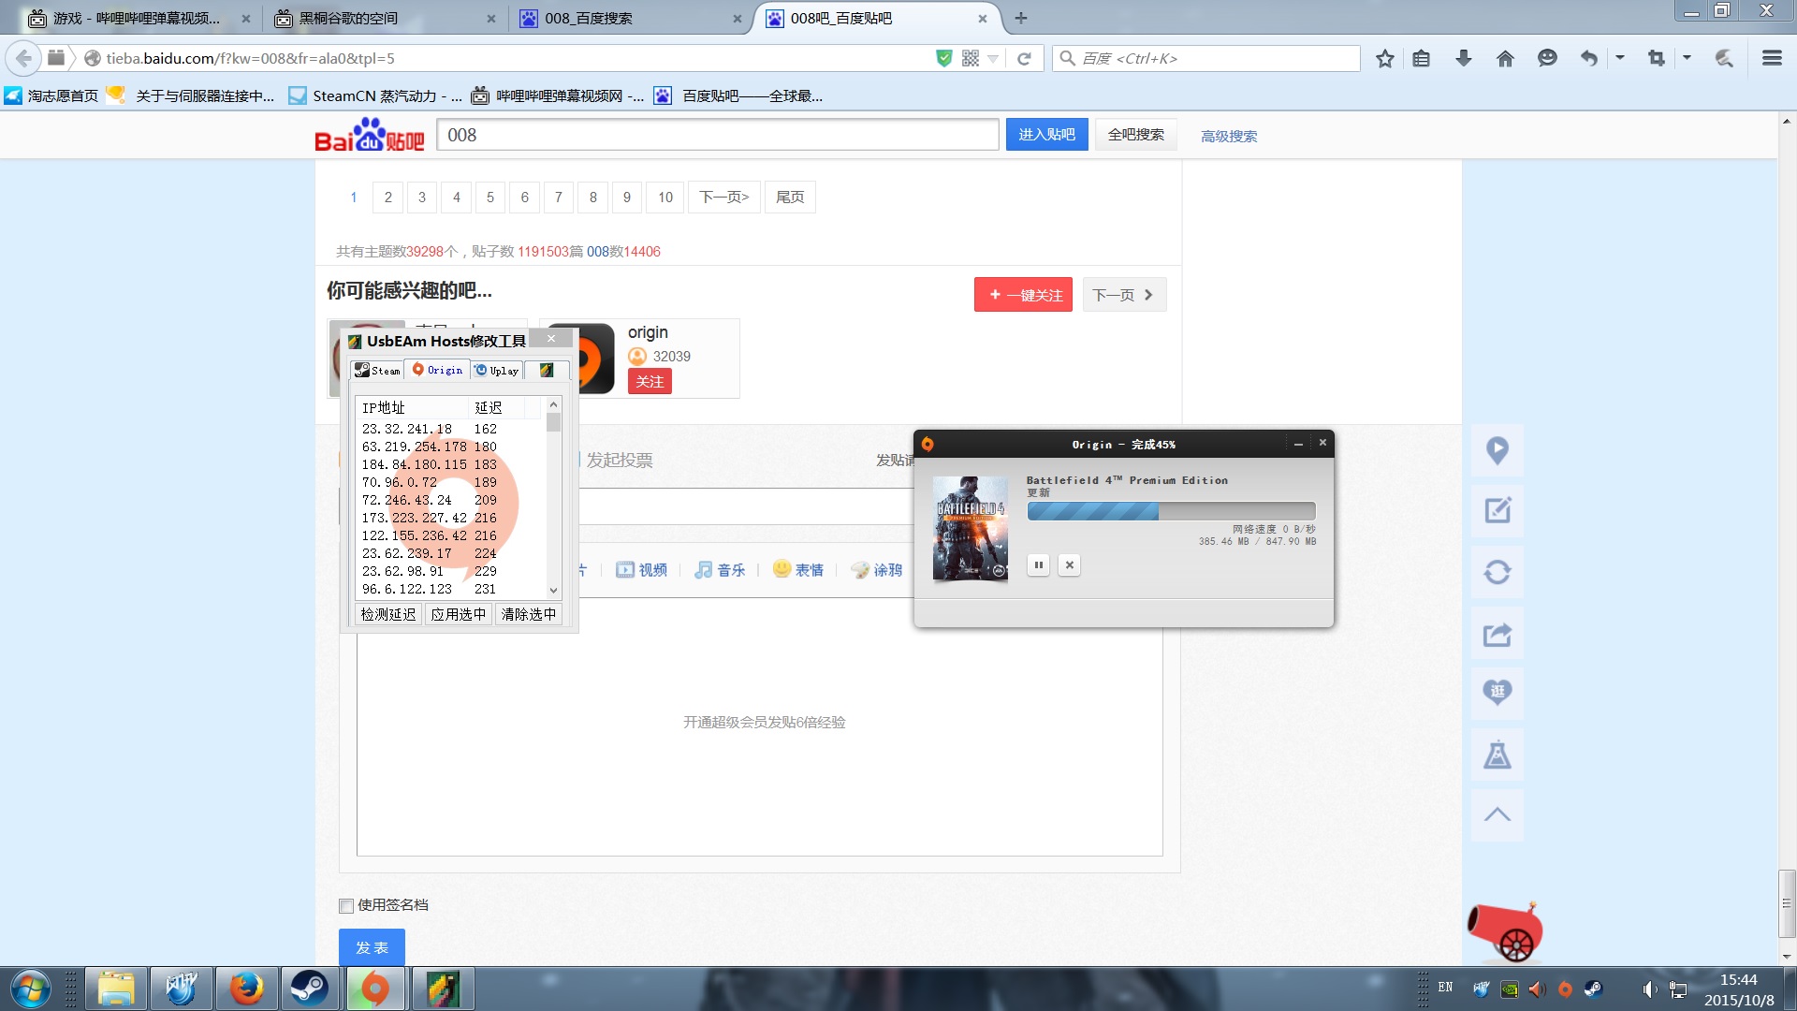The image size is (1797, 1011).
Task: Expand the address bar dropdown arrow
Action: pos(993,58)
